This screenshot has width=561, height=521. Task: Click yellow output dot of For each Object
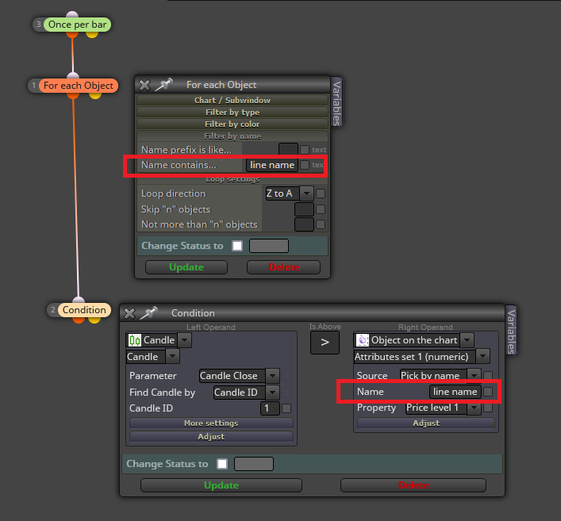click(x=94, y=95)
